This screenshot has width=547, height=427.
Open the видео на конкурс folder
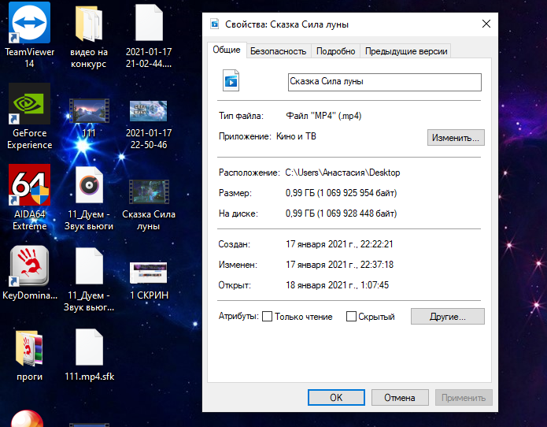pyautogui.click(x=88, y=24)
